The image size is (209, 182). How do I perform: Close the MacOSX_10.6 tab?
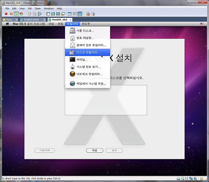click(71, 20)
